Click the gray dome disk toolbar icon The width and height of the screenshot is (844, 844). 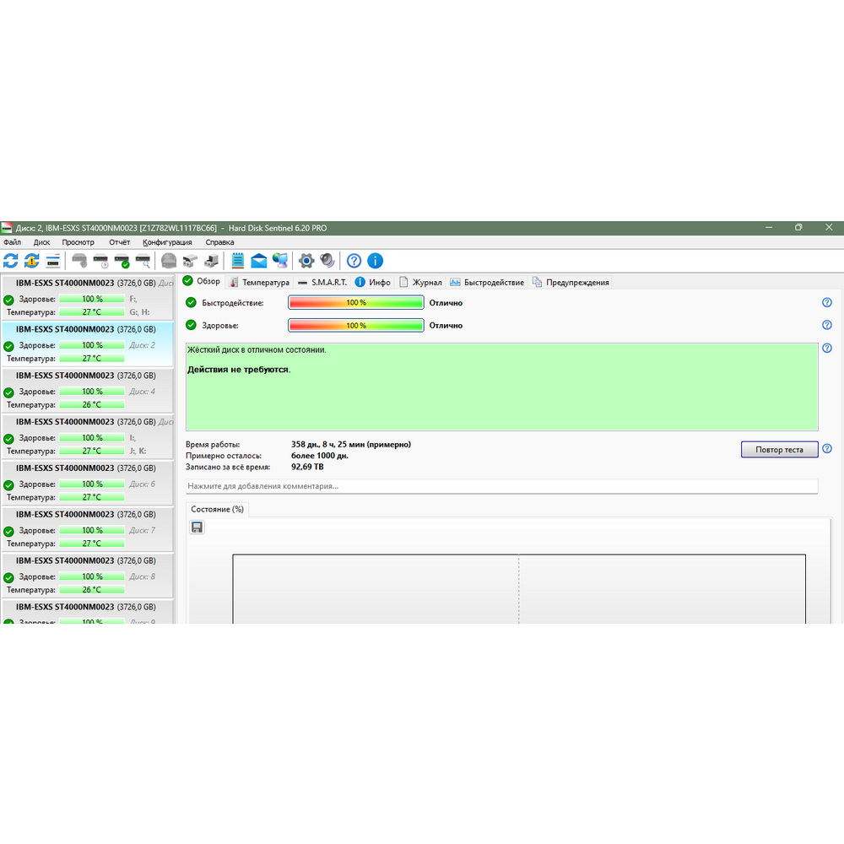(169, 261)
